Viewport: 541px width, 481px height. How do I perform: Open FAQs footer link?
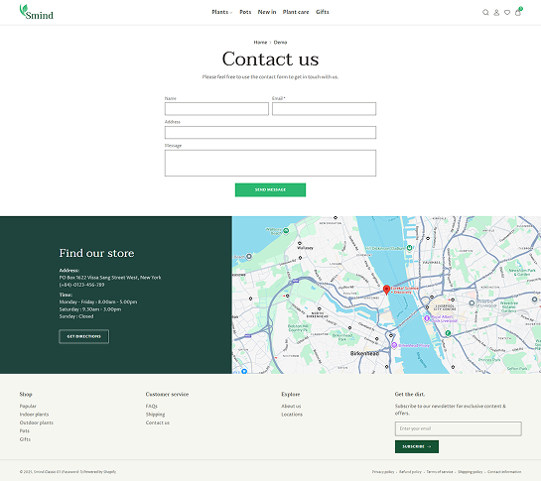tap(152, 406)
